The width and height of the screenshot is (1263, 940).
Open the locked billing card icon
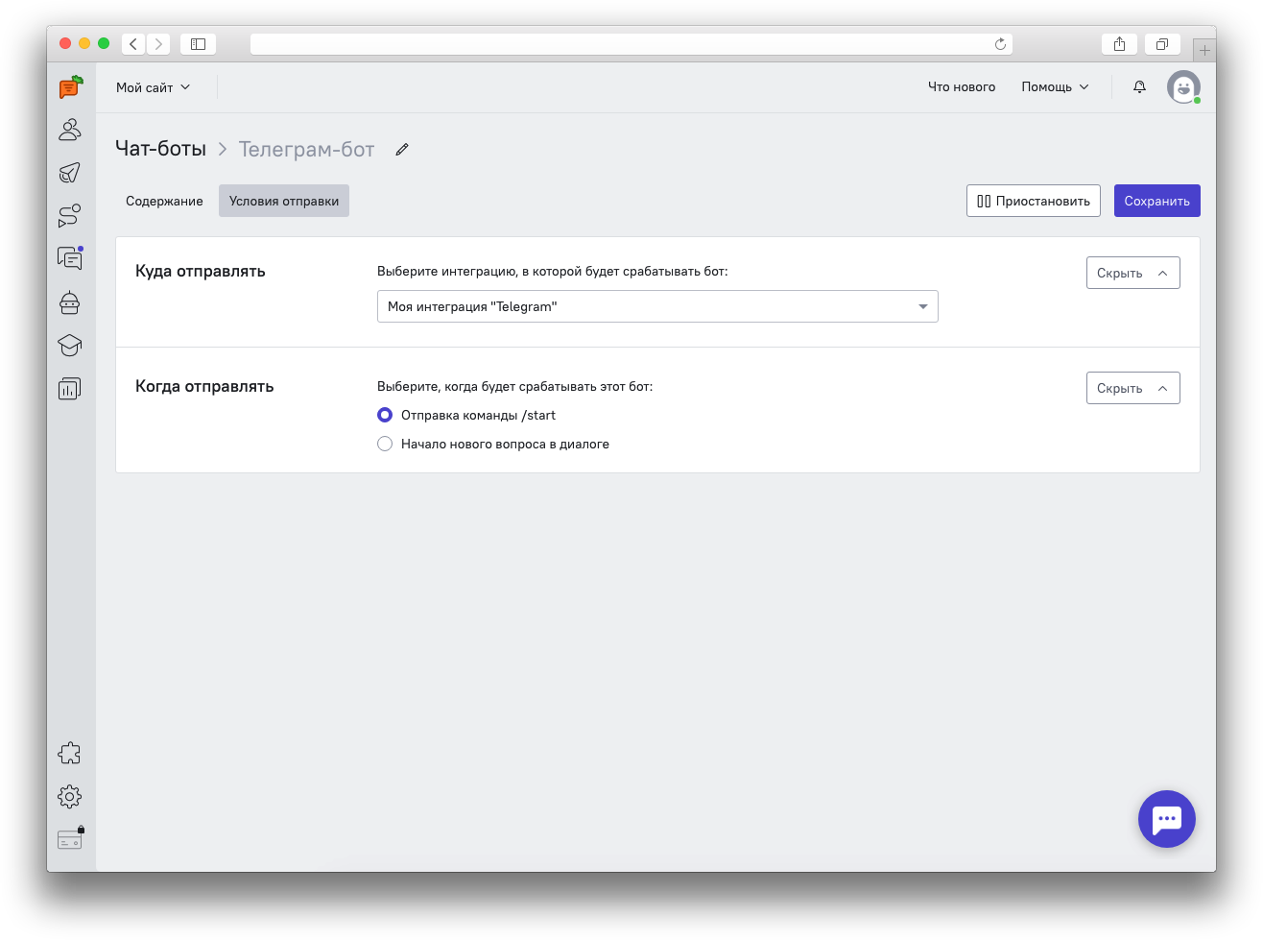70,839
